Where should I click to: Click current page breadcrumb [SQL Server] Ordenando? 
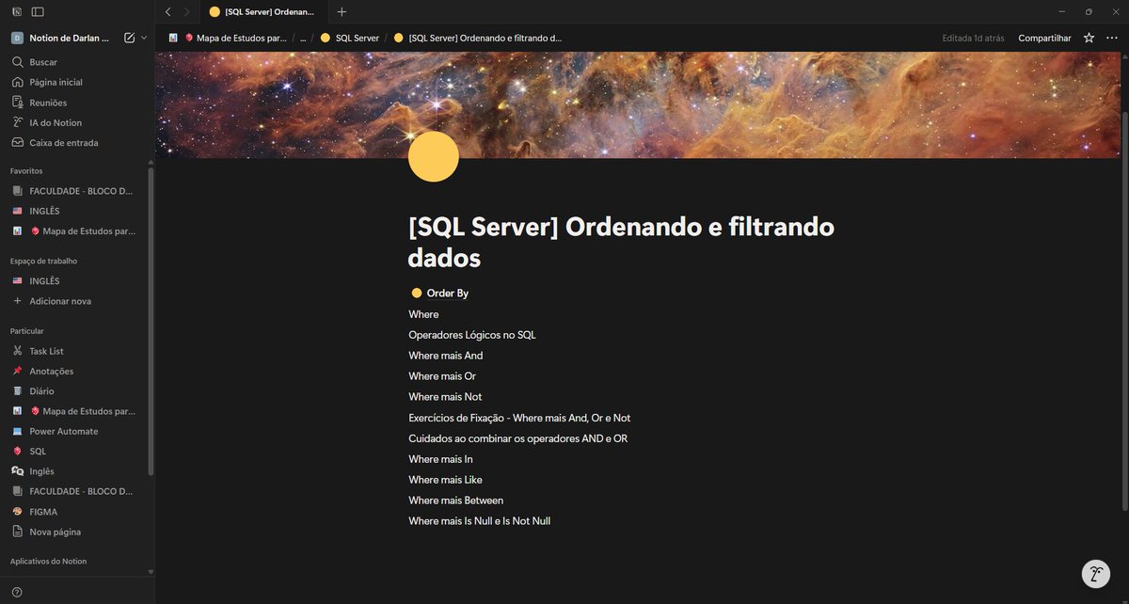click(478, 38)
